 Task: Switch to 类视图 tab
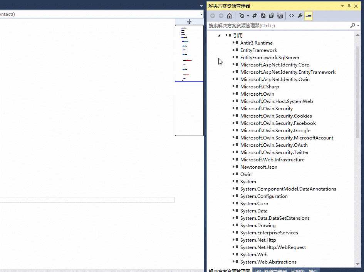[297, 270]
